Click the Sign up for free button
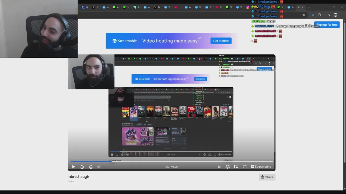 (327, 25)
